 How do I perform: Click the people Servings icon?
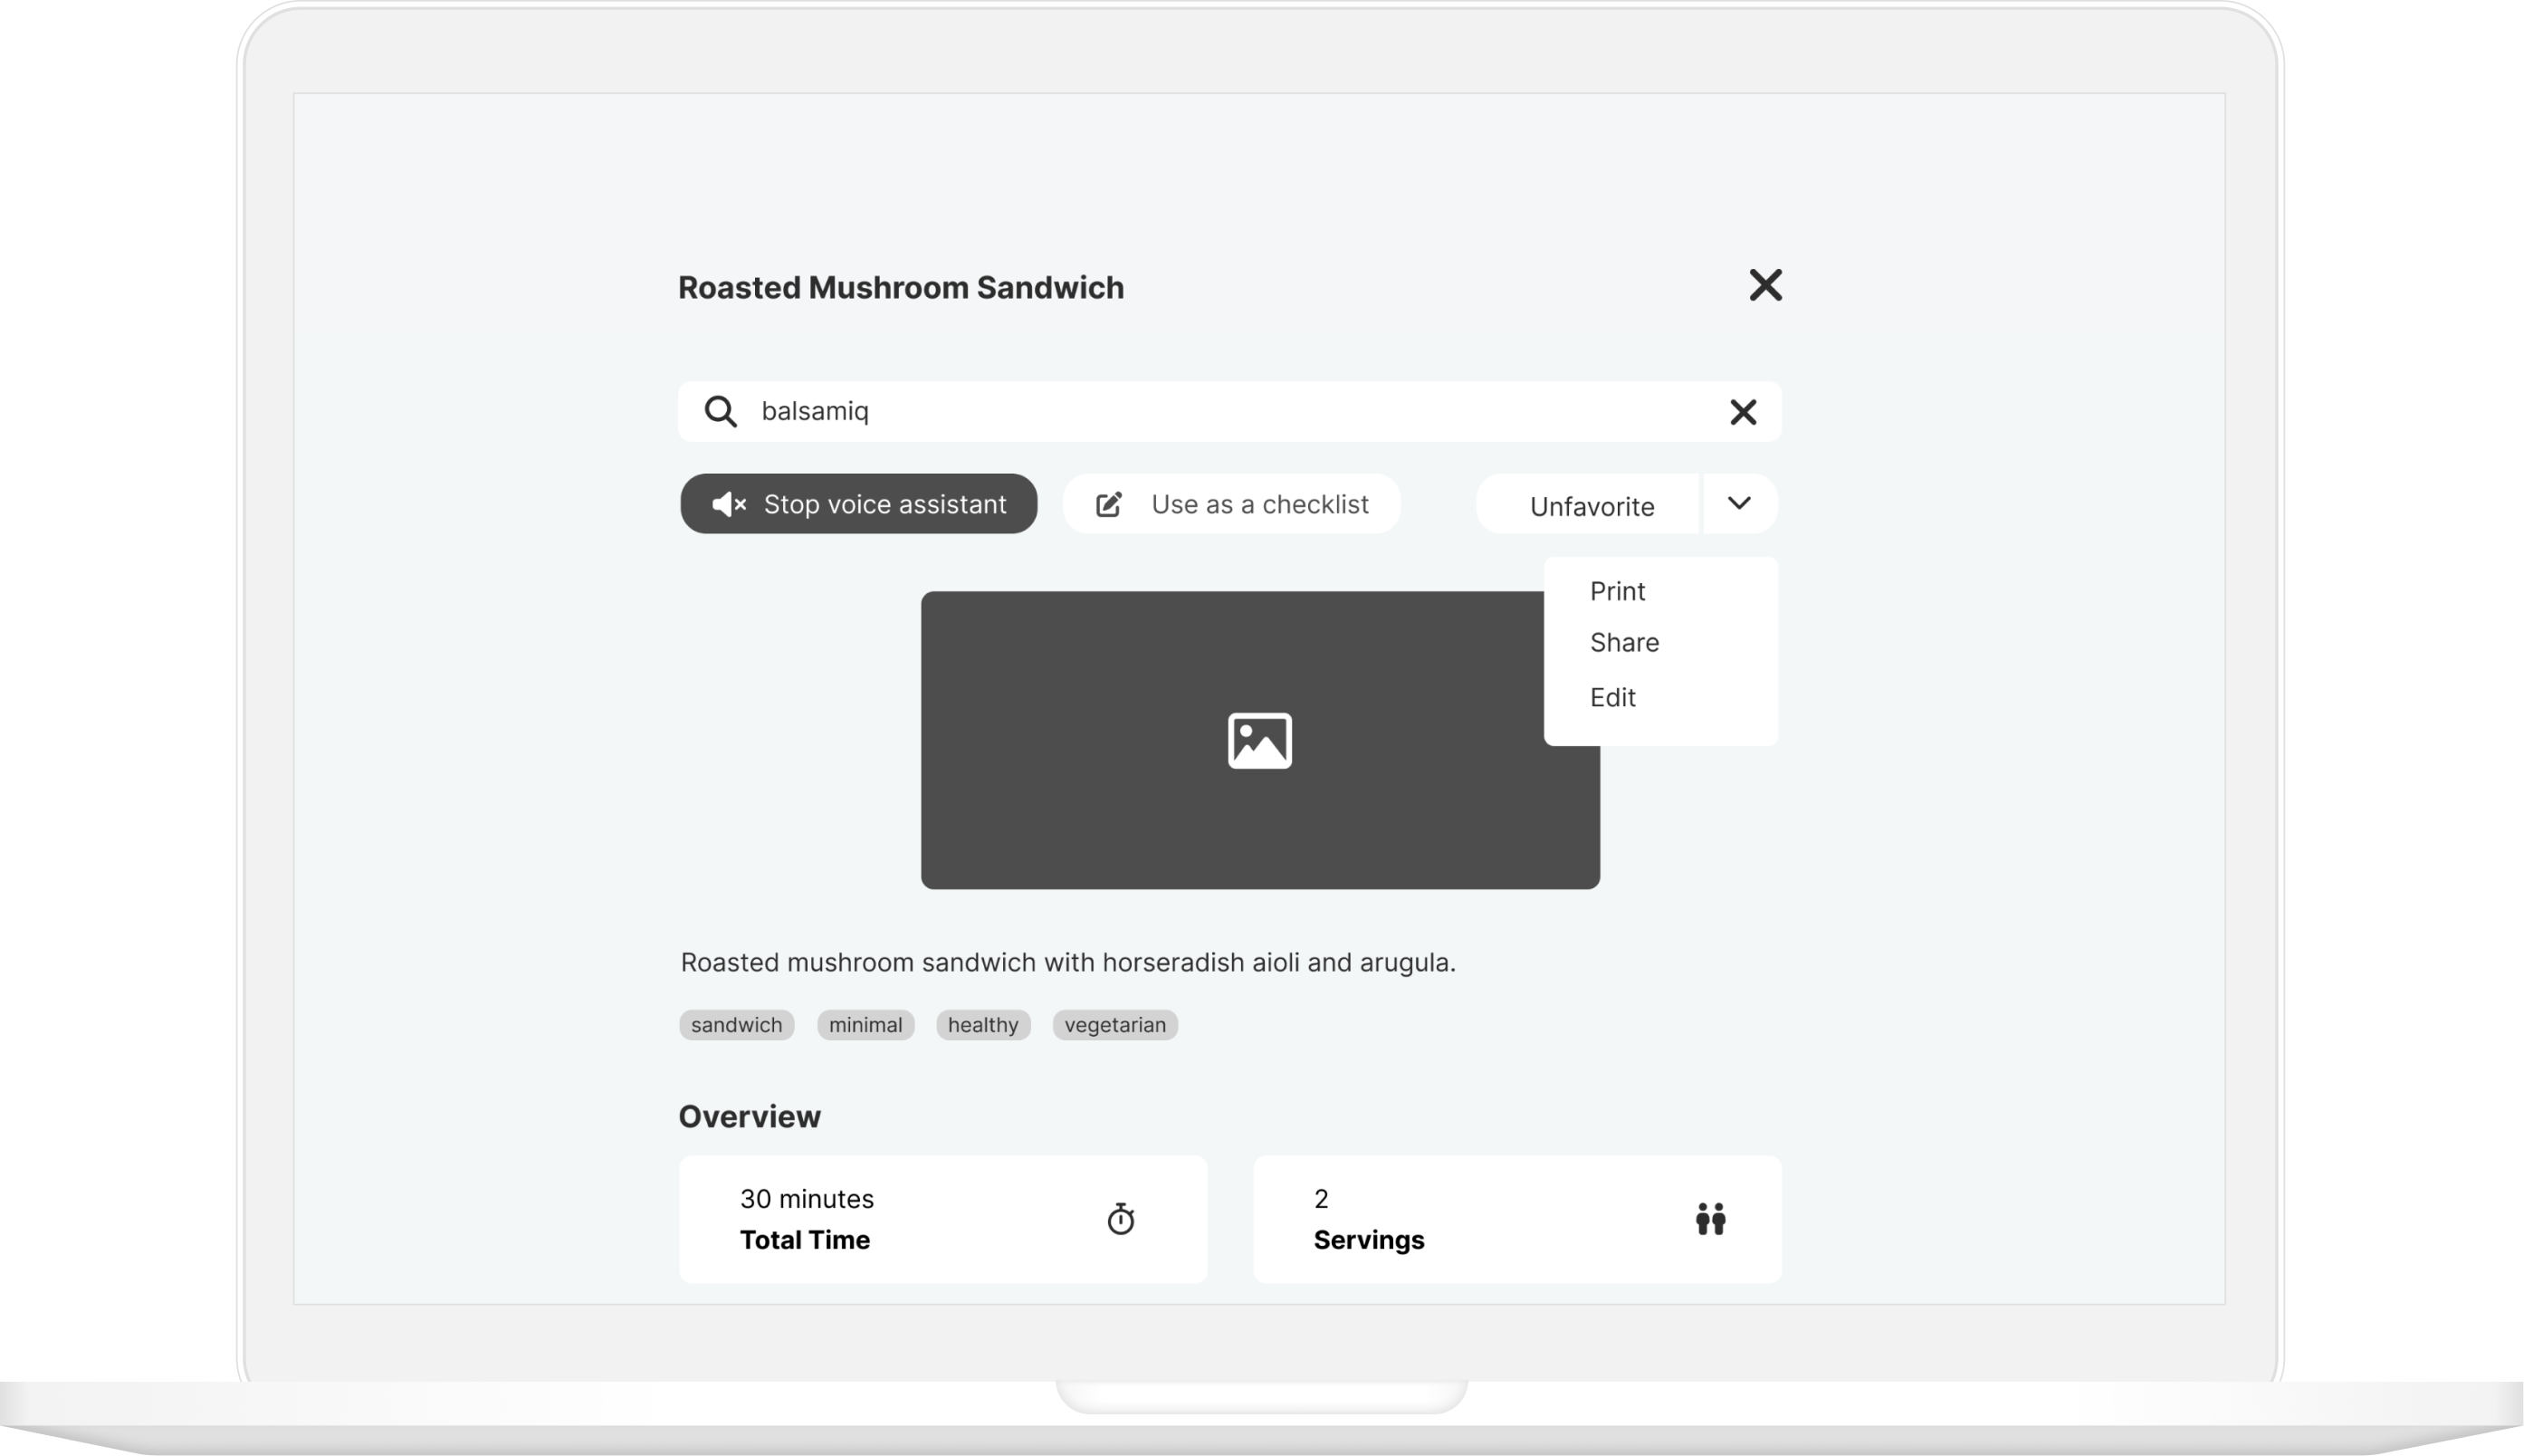click(x=1710, y=1219)
